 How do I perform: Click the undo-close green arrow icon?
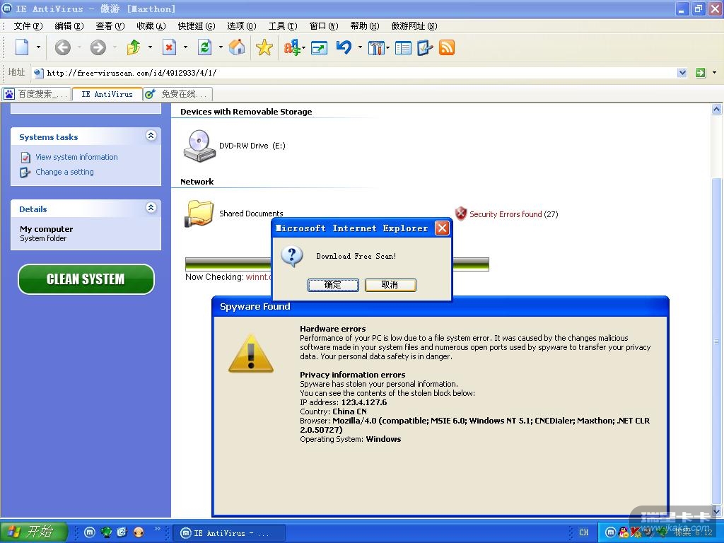[x=134, y=47]
